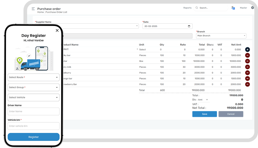Image resolution: width=258 pixels, height=148 pixels.
Task: Click the translate language icon in header
Action: coord(233,8)
